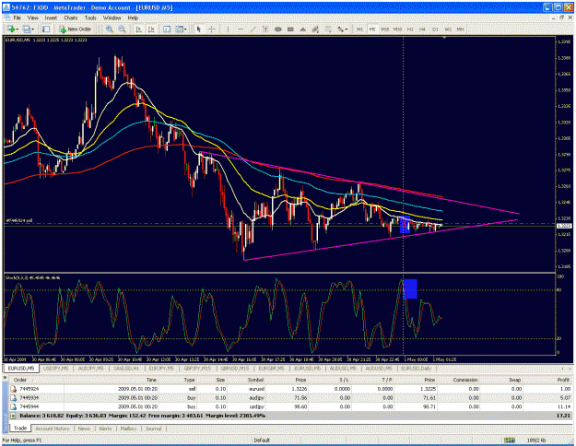Sort orders by the Symbol column header
Screen dimensions: 576x446
pos(255,380)
